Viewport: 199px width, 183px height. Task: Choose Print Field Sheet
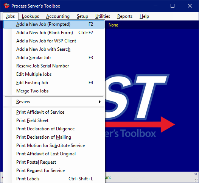[54, 120]
